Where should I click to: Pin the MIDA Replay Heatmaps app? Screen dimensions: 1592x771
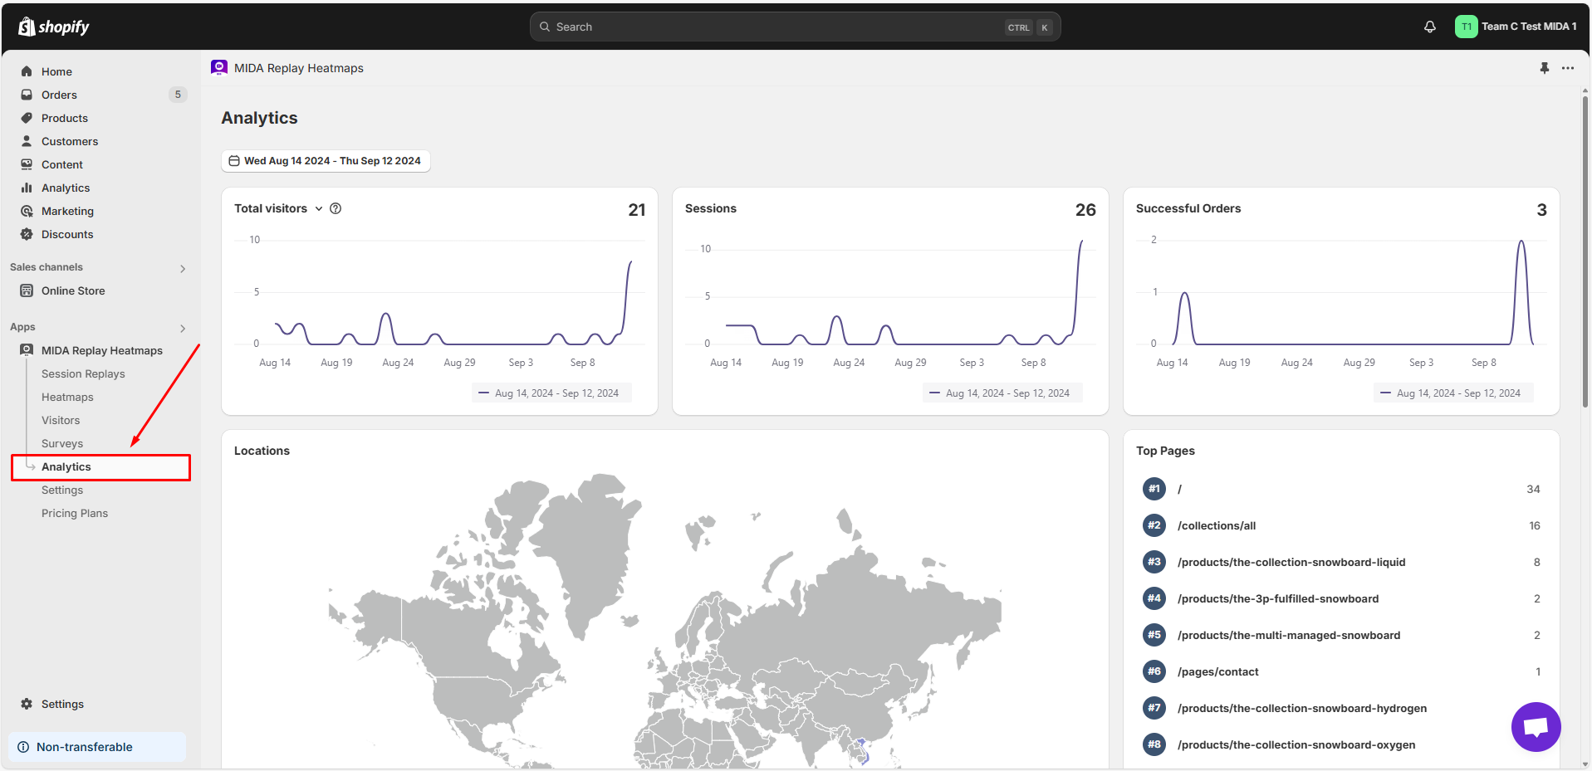coord(1544,68)
